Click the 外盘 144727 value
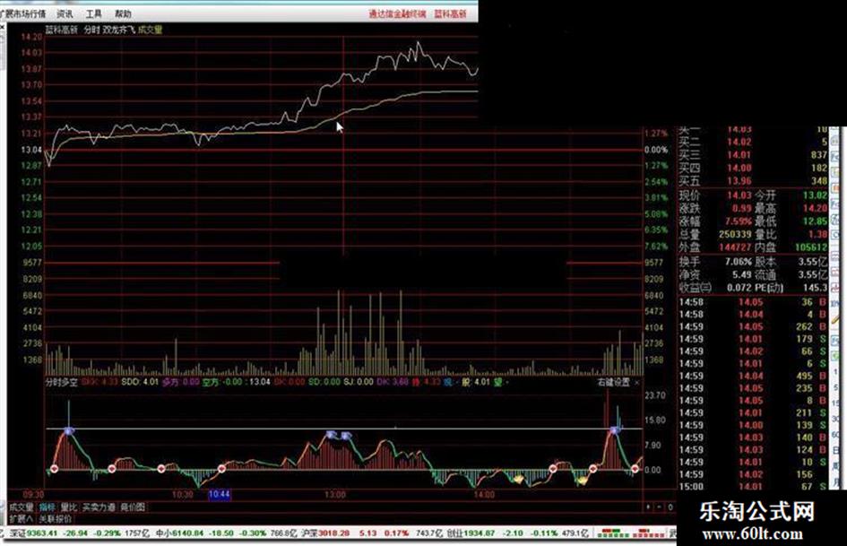The height and width of the screenshot is (546, 847). (735, 247)
